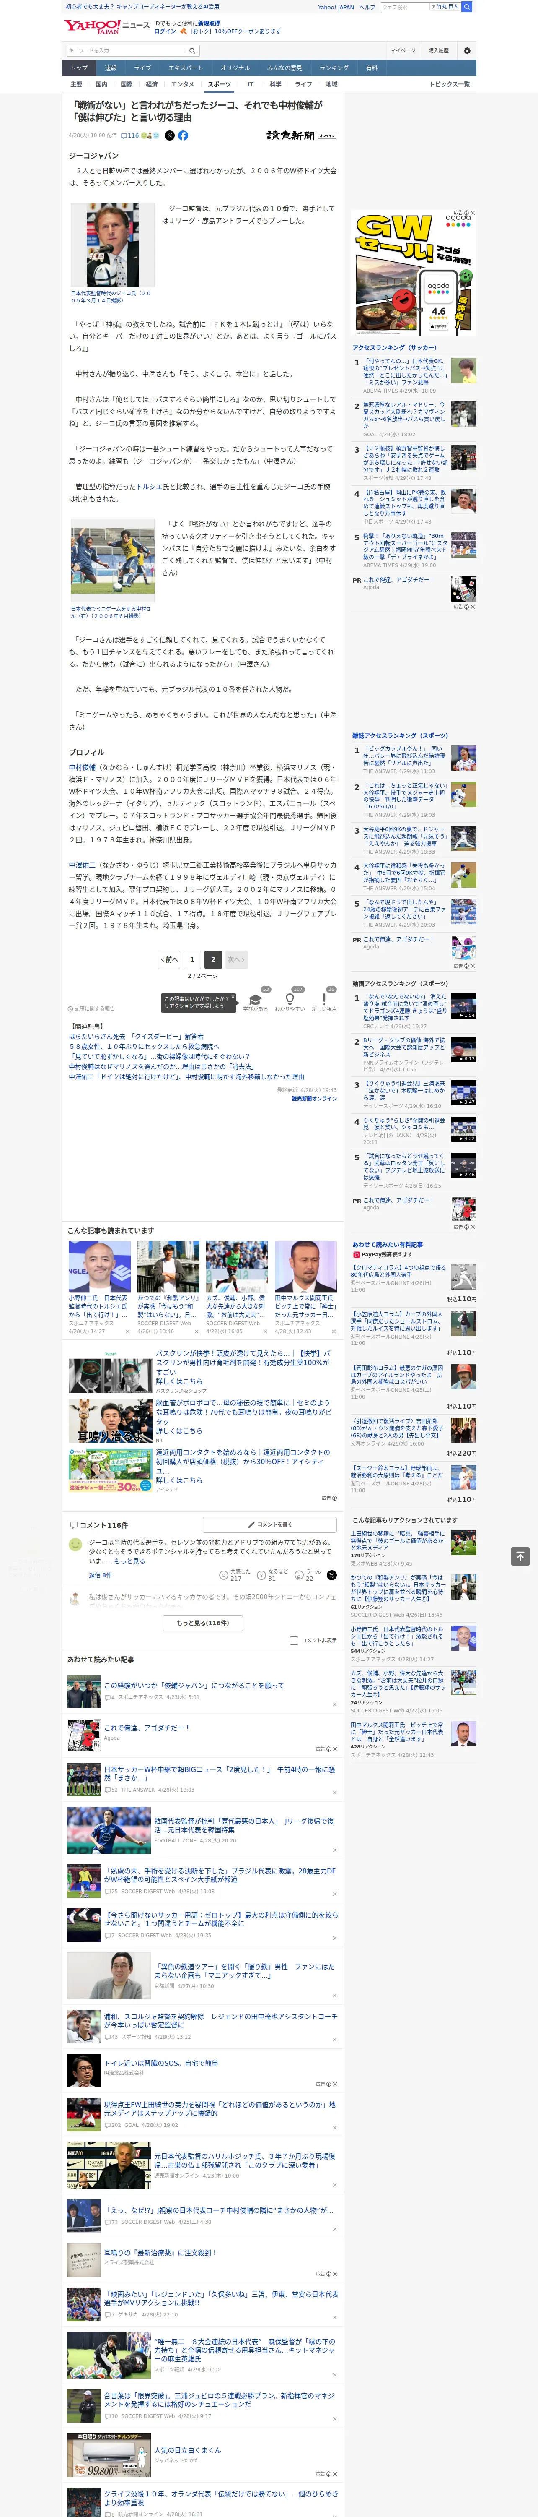Open the トップ navigation tab
Image resolution: width=538 pixels, height=2517 pixels.
[x=79, y=68]
